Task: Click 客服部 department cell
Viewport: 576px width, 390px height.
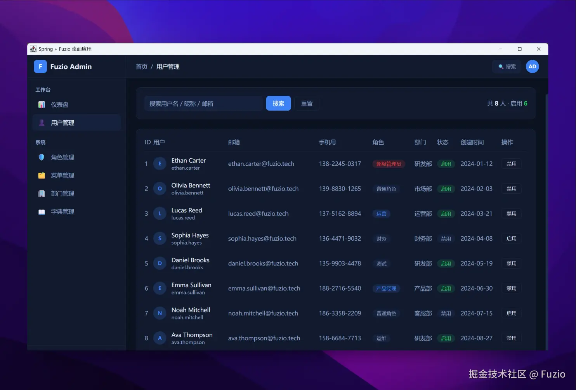Action: point(423,313)
